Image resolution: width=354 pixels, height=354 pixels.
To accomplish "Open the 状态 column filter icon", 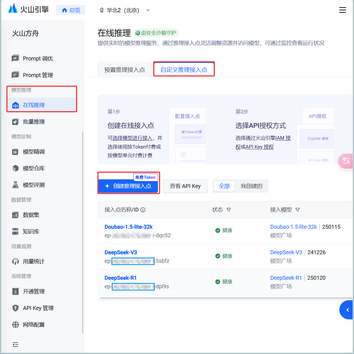I will [229, 210].
